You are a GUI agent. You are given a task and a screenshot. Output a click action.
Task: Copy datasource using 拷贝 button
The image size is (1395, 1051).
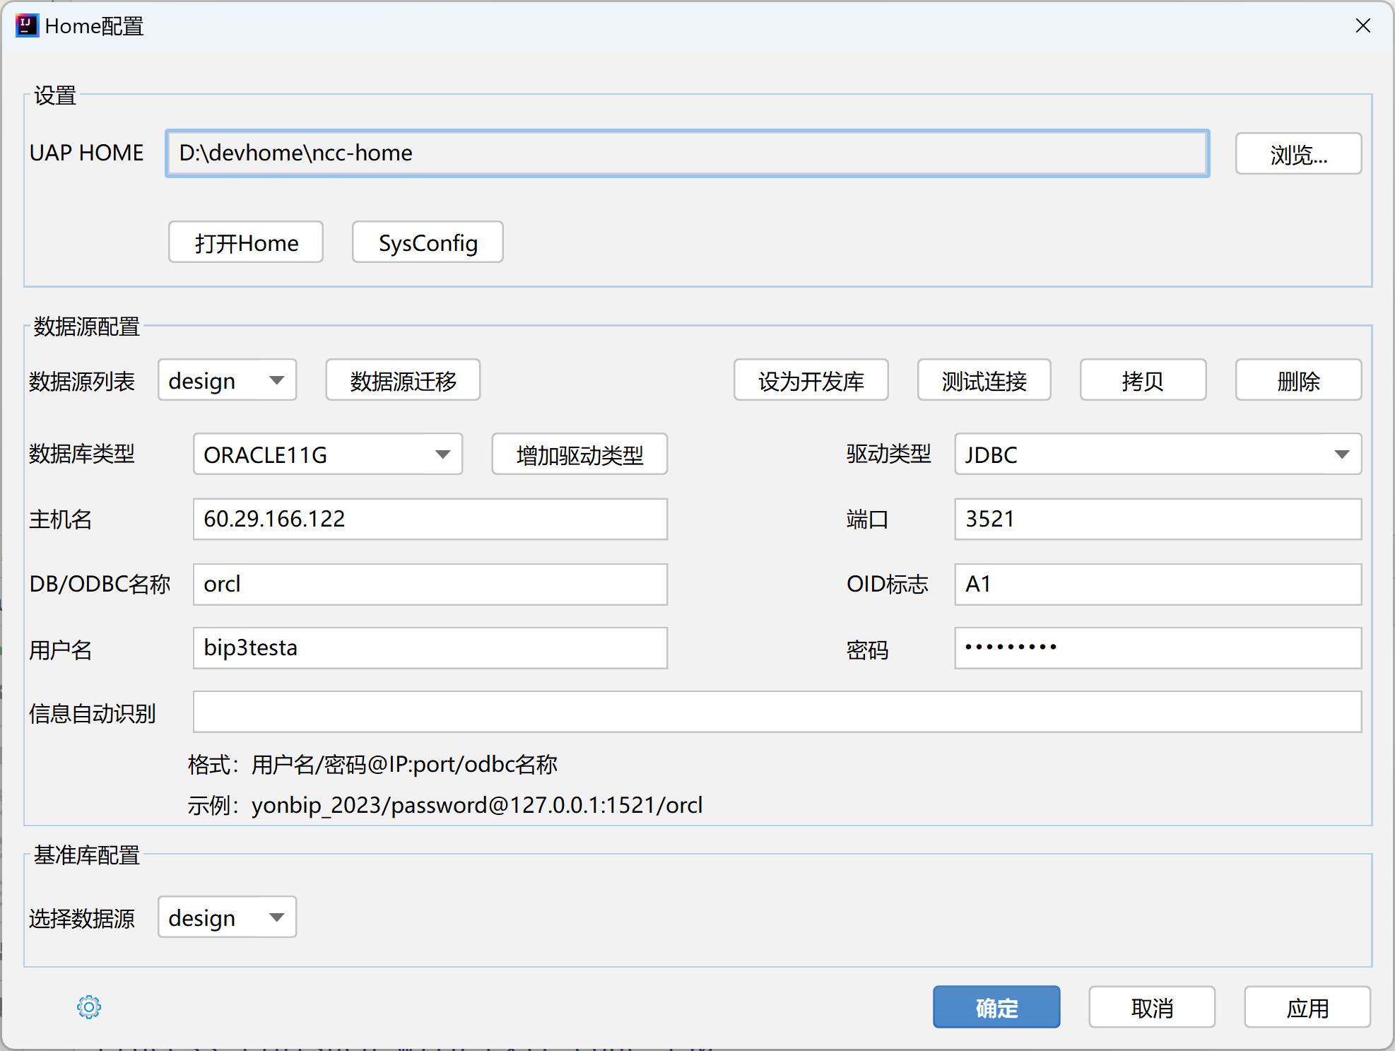tap(1142, 380)
